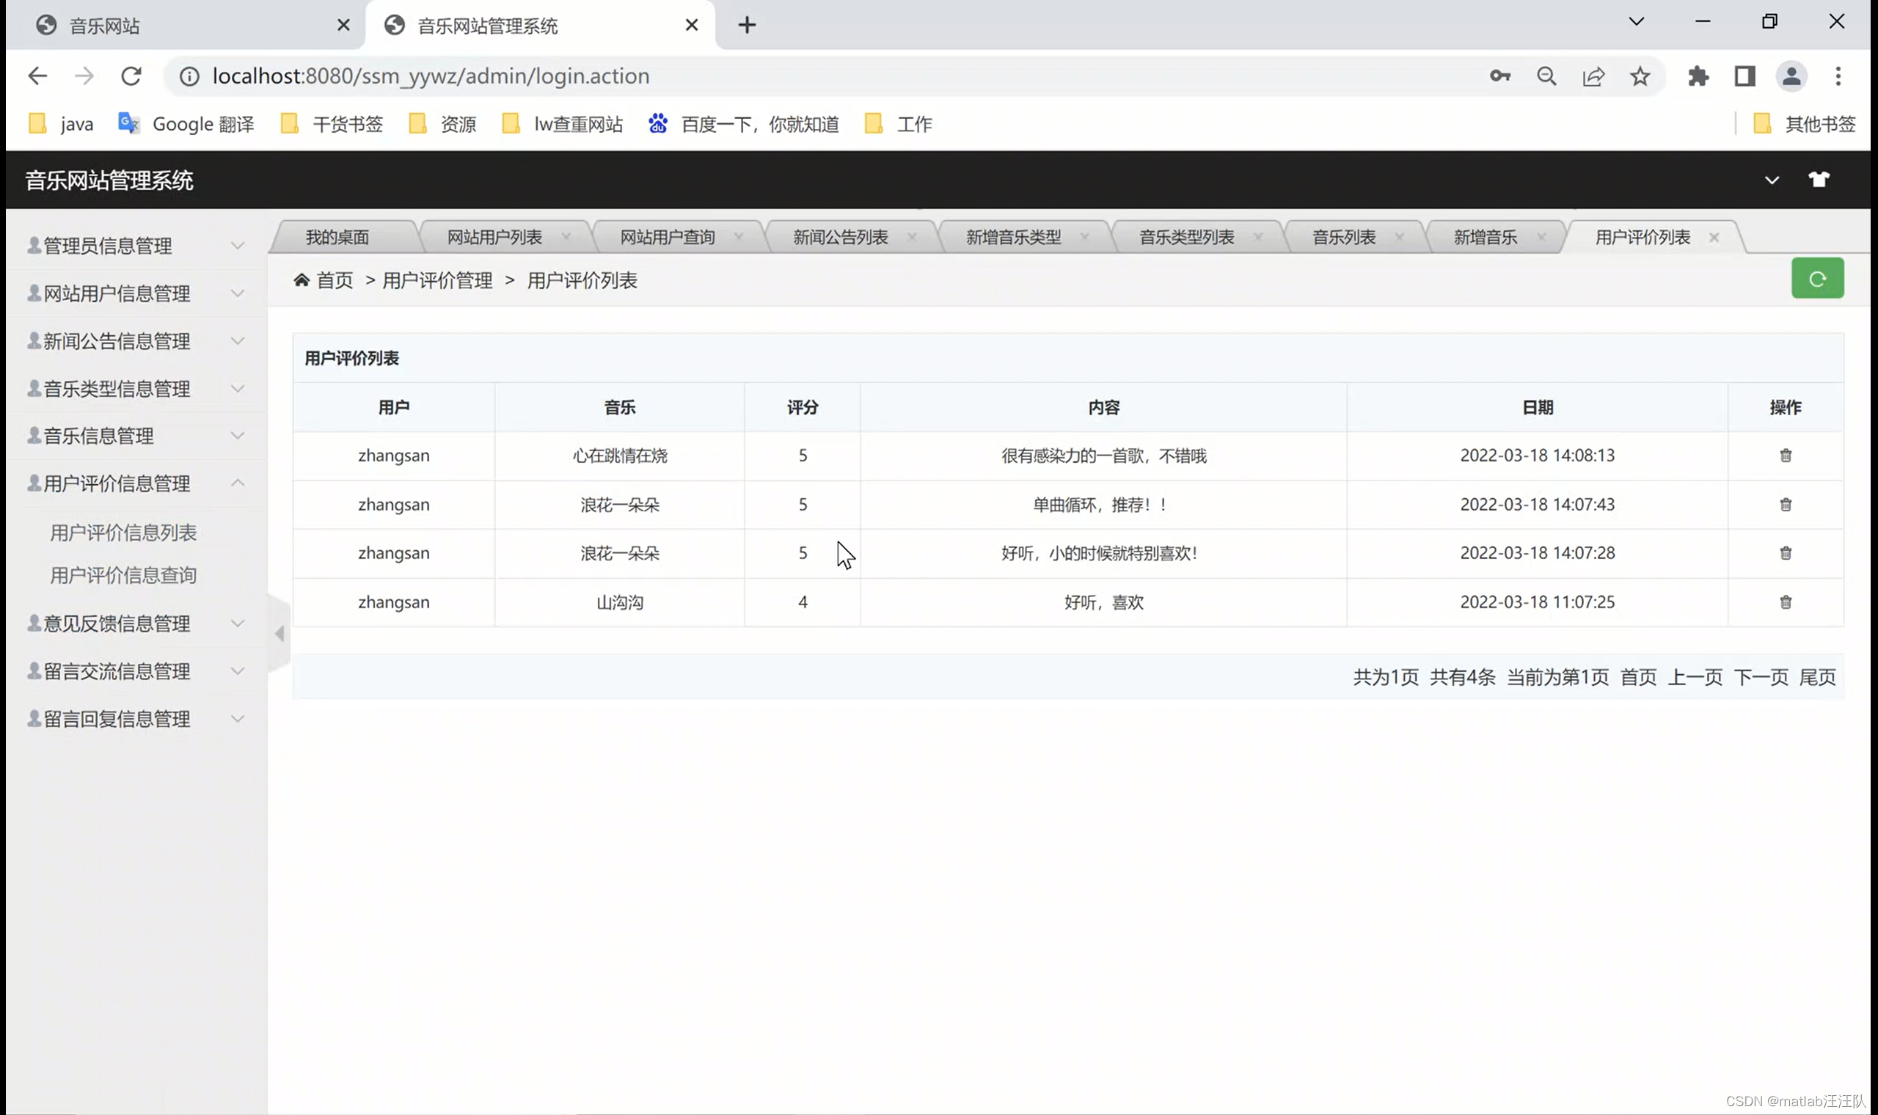Delete the 心在跳情在烧 review row
This screenshot has height=1115, width=1878.
[x=1786, y=456]
